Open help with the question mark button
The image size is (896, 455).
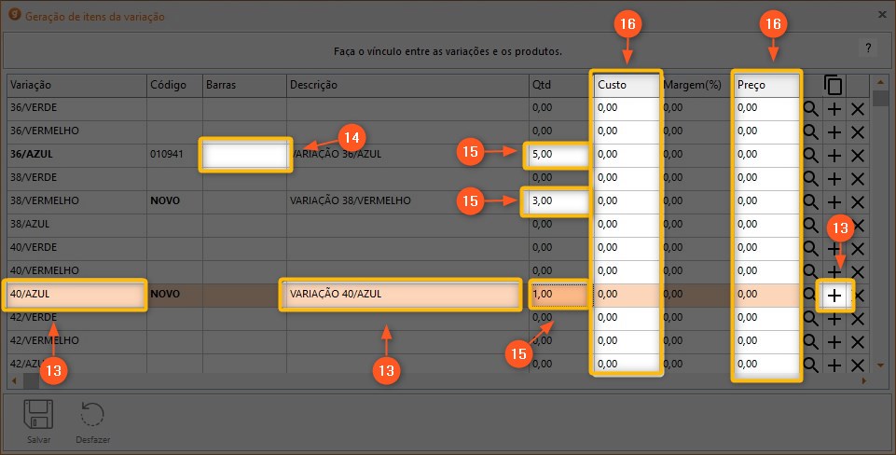(867, 48)
